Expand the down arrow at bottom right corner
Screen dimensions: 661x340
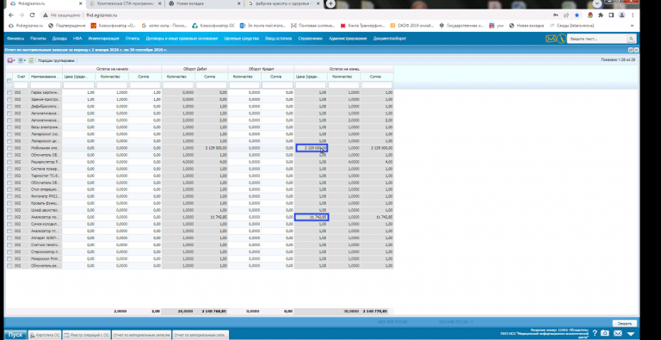tap(631, 334)
